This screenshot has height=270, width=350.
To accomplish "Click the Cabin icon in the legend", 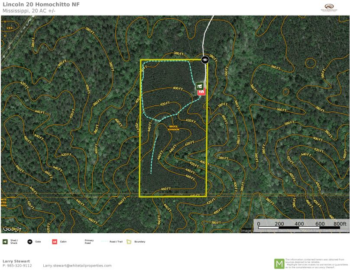I will click(55, 241).
